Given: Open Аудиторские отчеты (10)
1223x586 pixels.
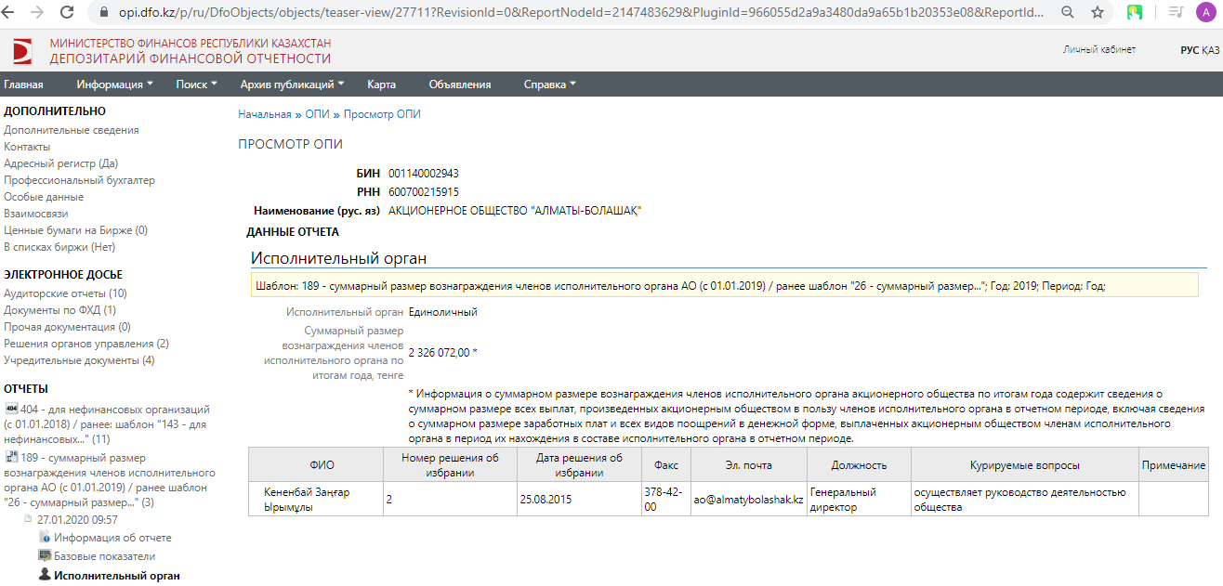Looking at the screenshot, I should click(65, 293).
